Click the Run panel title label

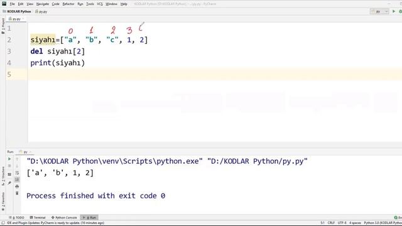(x=10, y=152)
